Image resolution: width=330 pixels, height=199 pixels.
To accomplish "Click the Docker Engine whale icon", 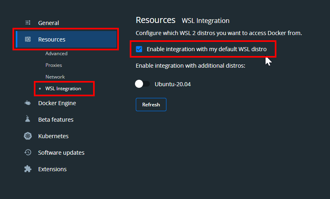I will pos(28,103).
